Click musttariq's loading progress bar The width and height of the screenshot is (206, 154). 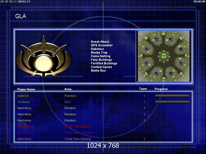[172, 102]
